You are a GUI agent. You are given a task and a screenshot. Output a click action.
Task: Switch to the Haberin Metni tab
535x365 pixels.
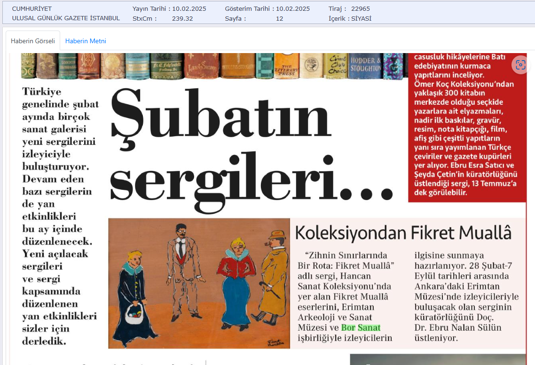tap(86, 41)
